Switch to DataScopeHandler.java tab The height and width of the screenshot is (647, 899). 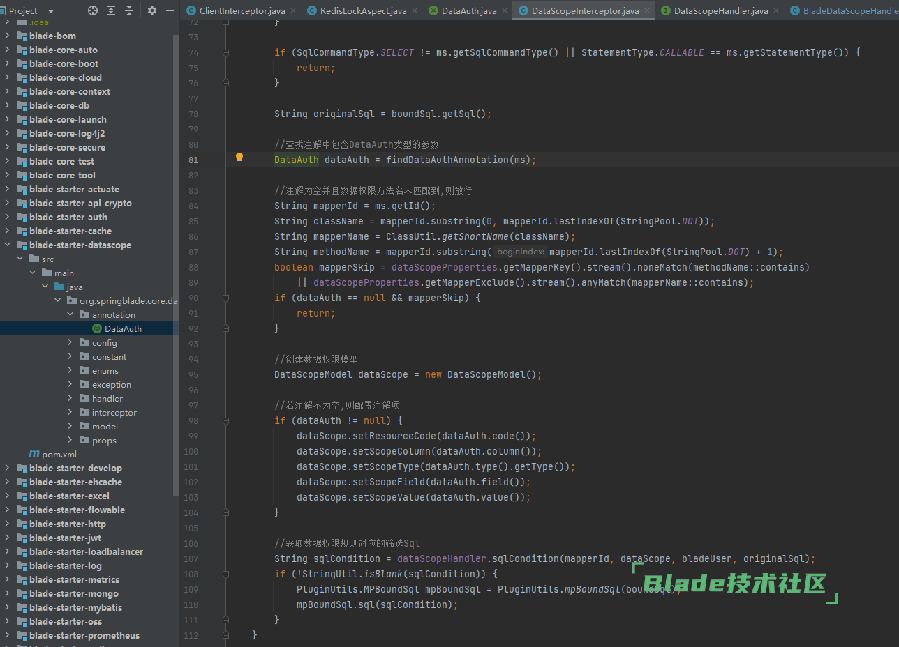(721, 10)
